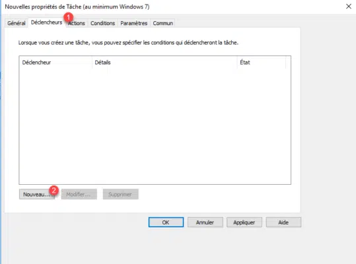Apply changes with the Appliquer button

tap(244, 222)
